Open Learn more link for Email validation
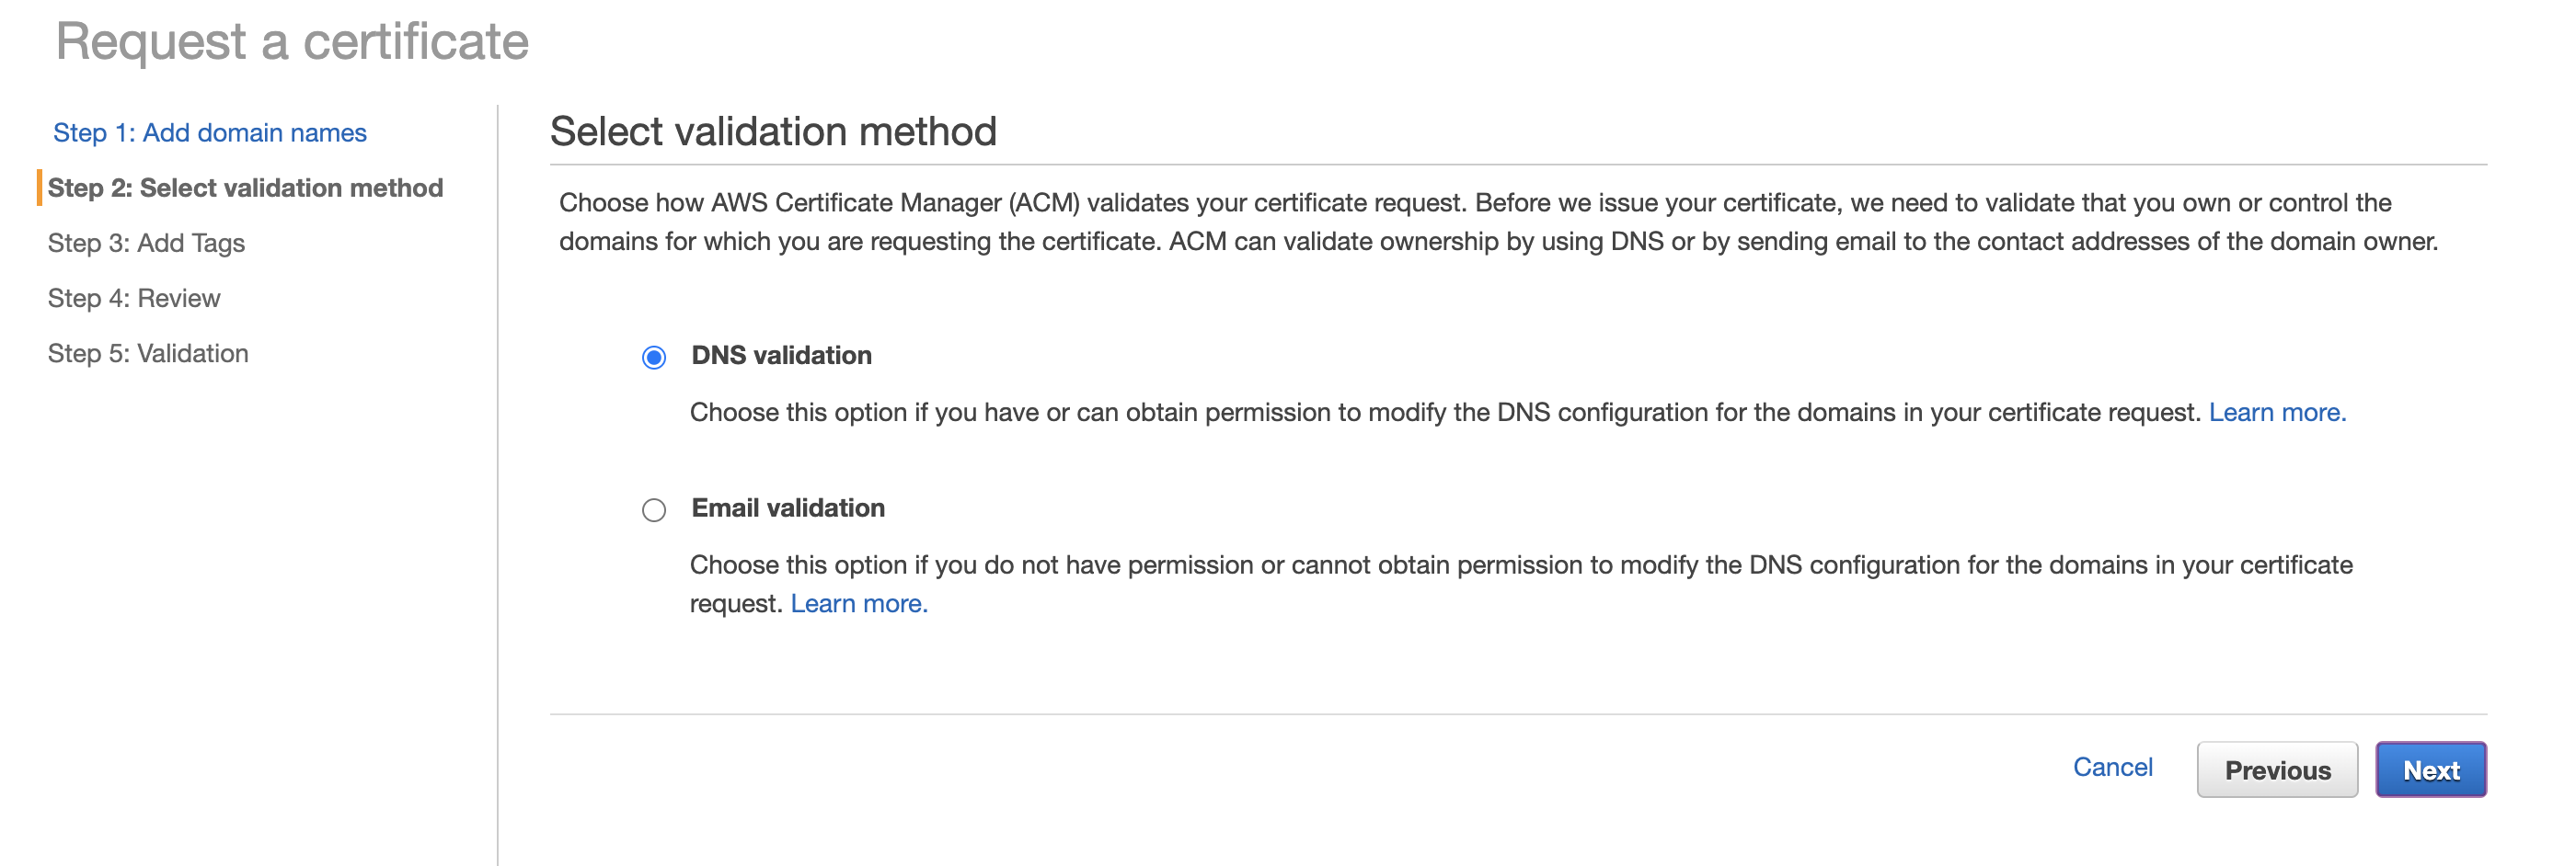 pos(858,603)
